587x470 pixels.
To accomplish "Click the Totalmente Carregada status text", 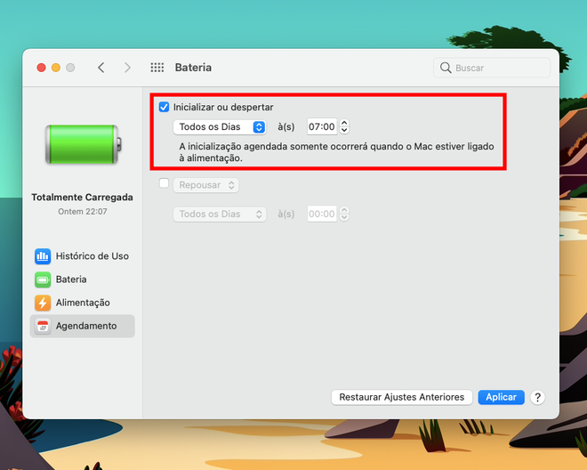I will (83, 197).
